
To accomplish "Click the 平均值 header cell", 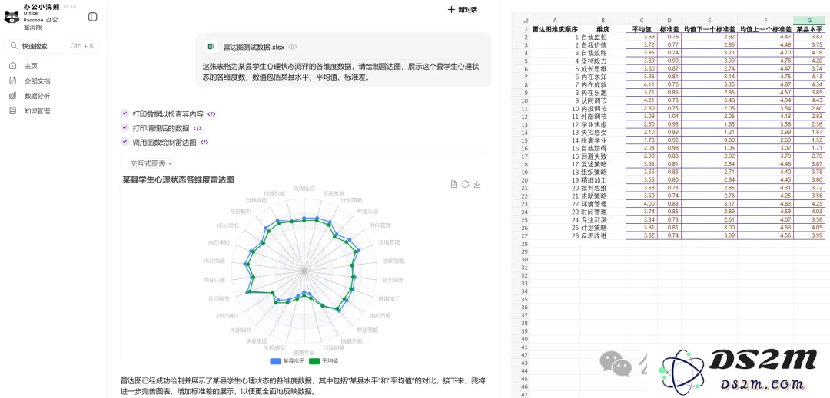I will 642,29.
